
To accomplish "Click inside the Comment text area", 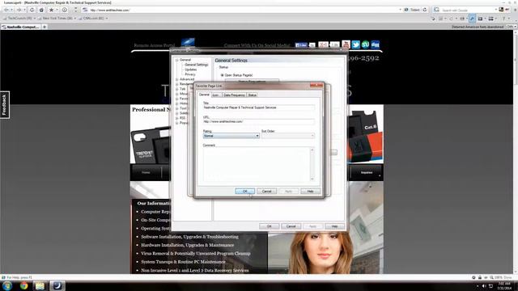I will point(257,164).
